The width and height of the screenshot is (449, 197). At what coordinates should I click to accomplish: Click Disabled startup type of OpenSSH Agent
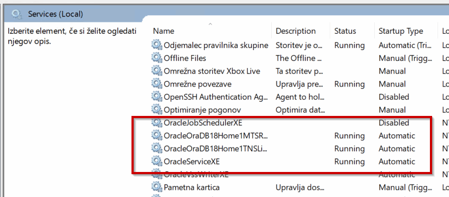tap(394, 97)
